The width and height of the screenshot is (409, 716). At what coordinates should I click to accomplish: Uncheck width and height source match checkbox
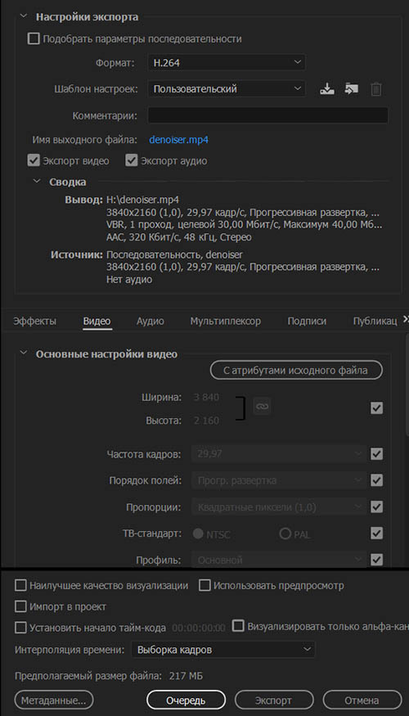(376, 408)
